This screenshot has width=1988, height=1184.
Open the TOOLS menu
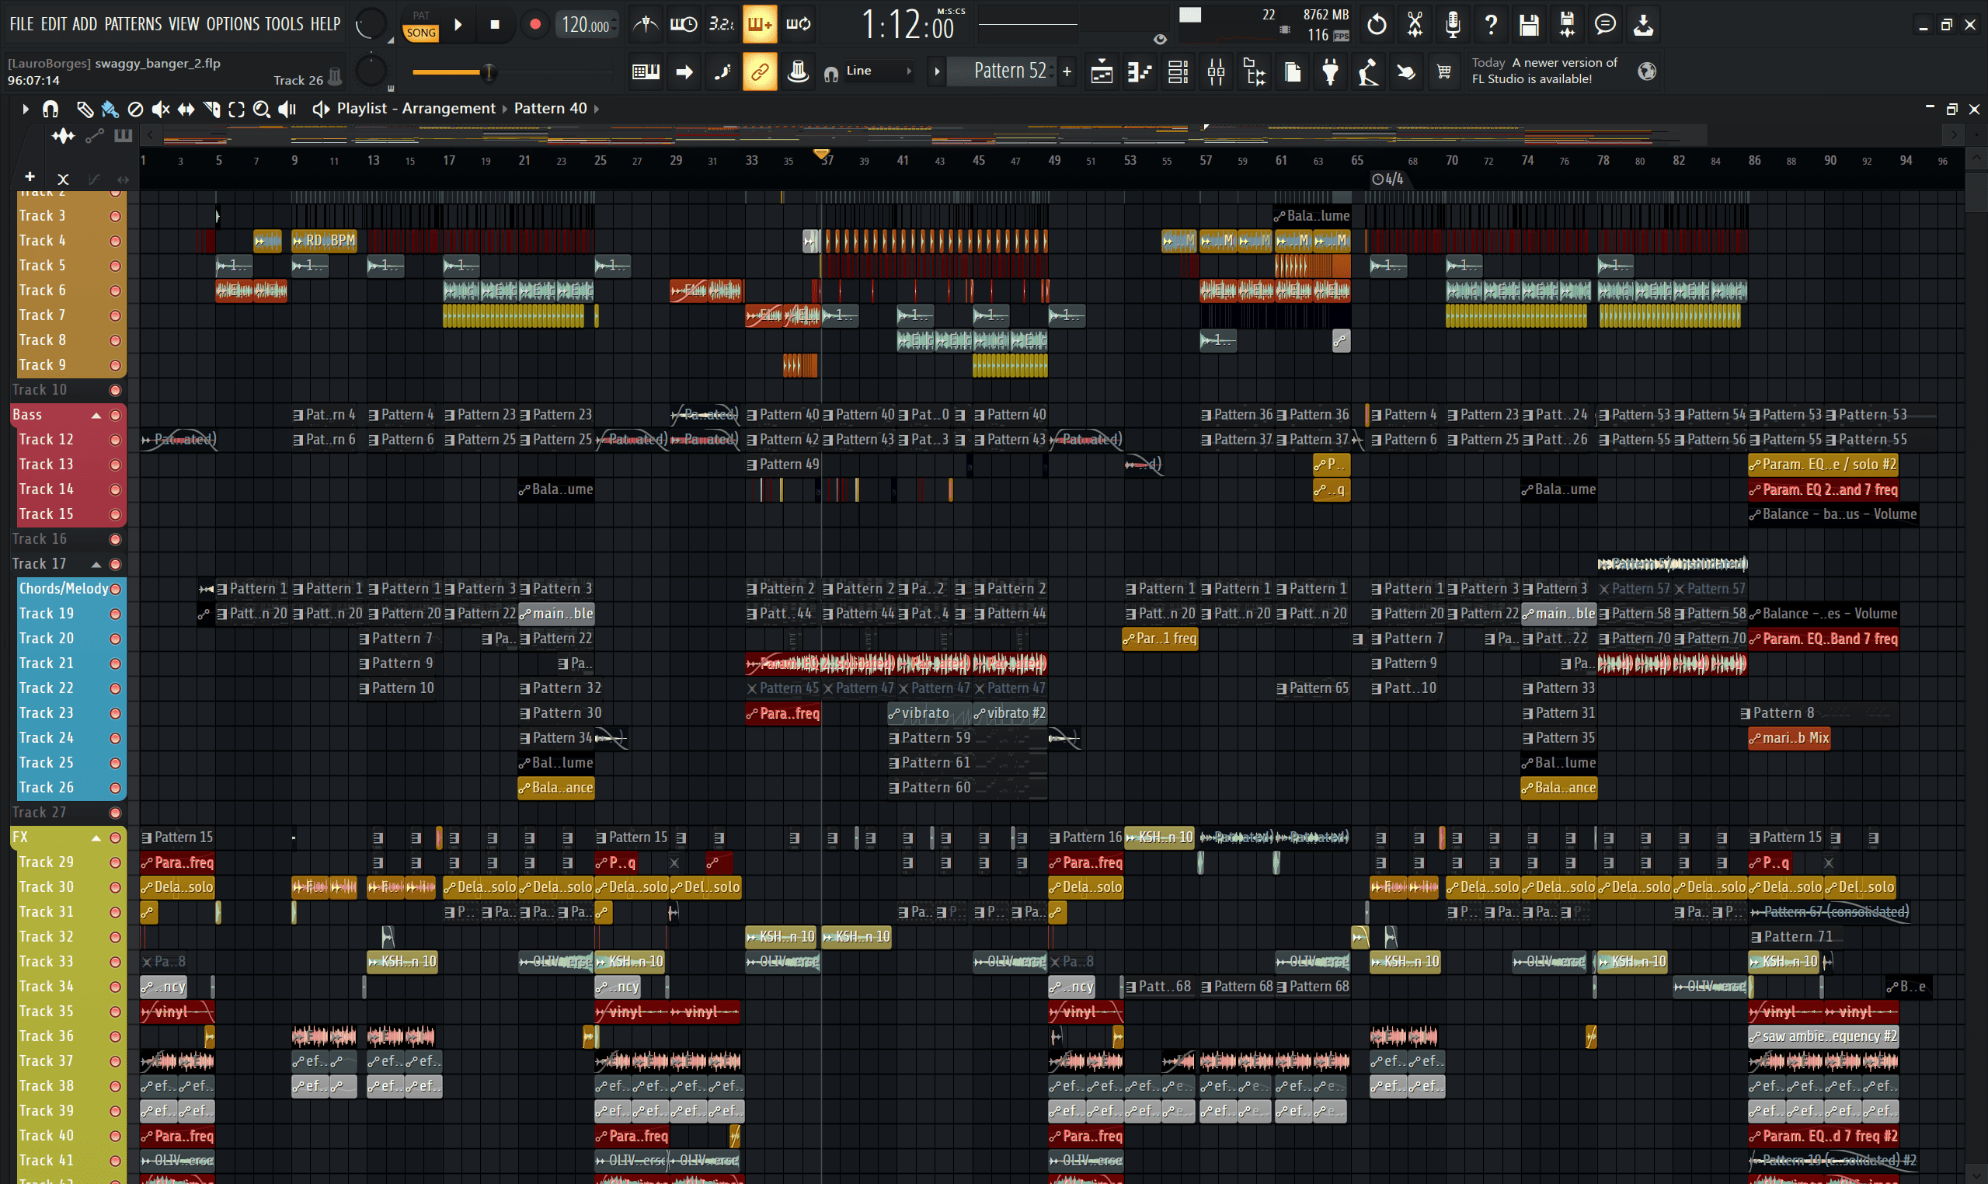coord(284,24)
